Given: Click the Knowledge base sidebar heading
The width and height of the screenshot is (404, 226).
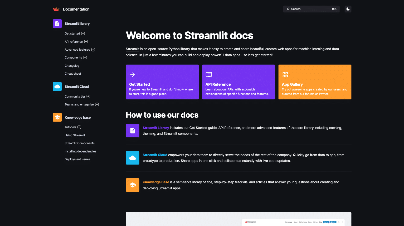Looking at the screenshot, I should point(77,118).
